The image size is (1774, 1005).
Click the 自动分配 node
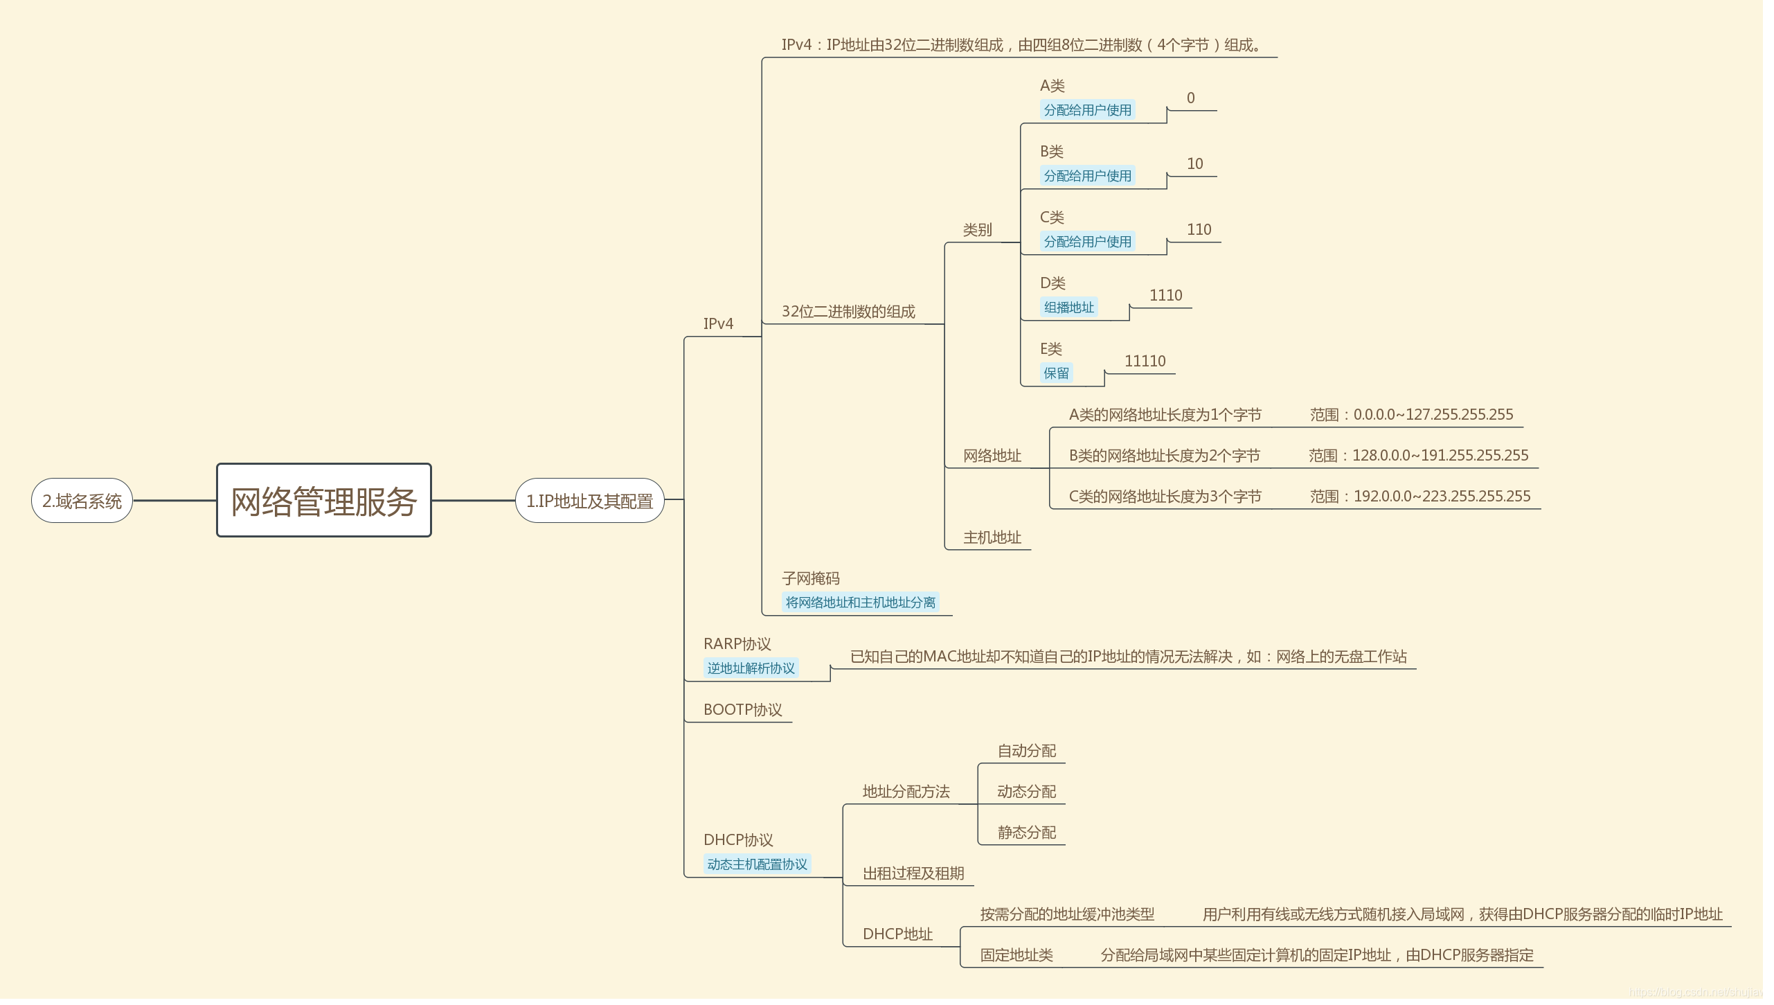point(1026,751)
